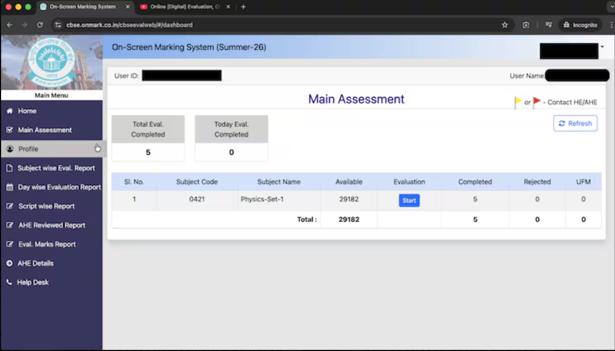Close the Online [Digital] Evaluation tab

tap(228, 7)
